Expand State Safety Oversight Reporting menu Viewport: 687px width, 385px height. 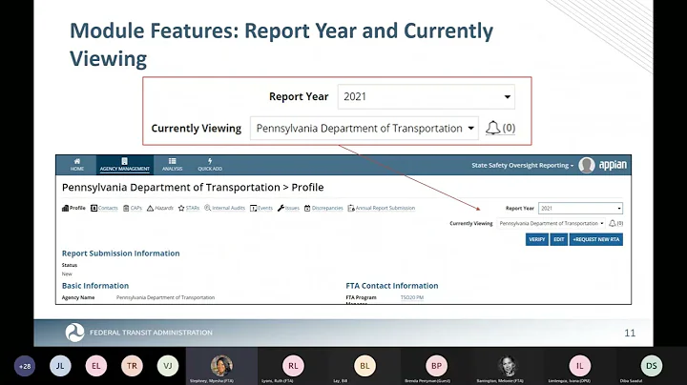coord(522,166)
